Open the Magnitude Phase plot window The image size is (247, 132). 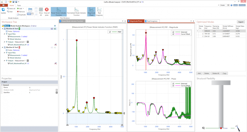[x=91, y=12]
